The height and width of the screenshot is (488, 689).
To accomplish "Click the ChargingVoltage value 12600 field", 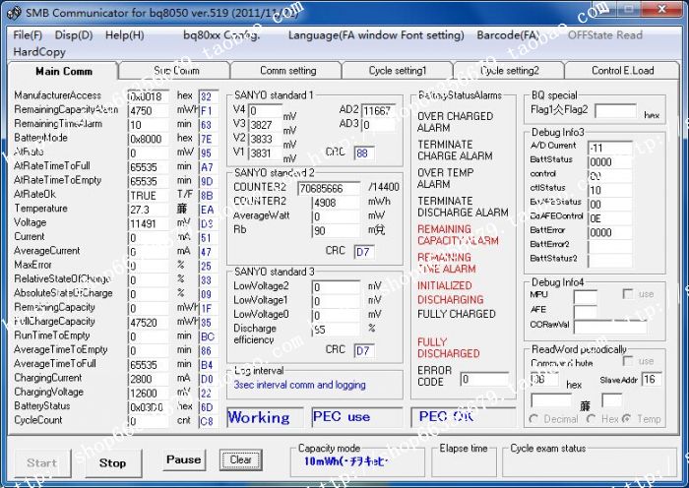I will coord(149,393).
